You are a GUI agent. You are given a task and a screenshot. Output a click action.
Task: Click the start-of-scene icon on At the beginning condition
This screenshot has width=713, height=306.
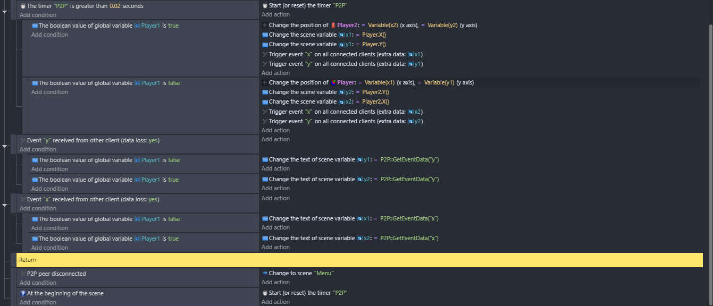click(22, 293)
